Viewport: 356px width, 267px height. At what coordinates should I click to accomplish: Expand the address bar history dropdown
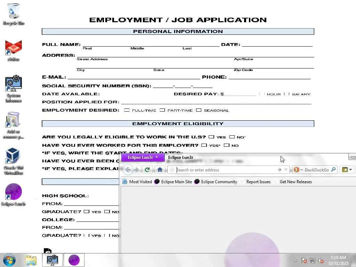click(x=286, y=170)
